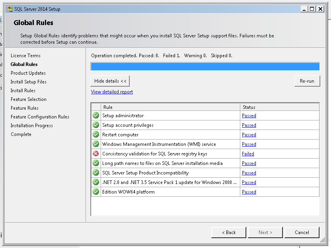
Task: Click the green check icon for Long path names rule
Action: click(96, 163)
